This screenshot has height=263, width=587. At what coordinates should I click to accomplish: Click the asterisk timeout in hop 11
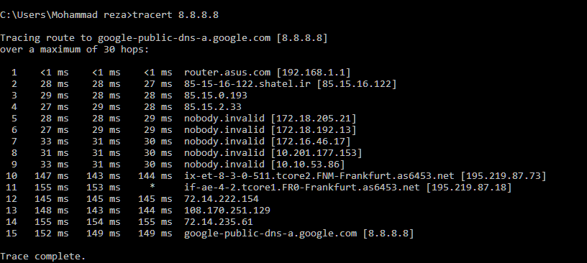[153, 186]
